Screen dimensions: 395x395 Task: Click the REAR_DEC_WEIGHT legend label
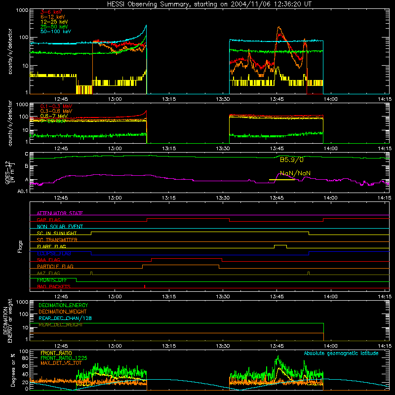[x=61, y=325]
